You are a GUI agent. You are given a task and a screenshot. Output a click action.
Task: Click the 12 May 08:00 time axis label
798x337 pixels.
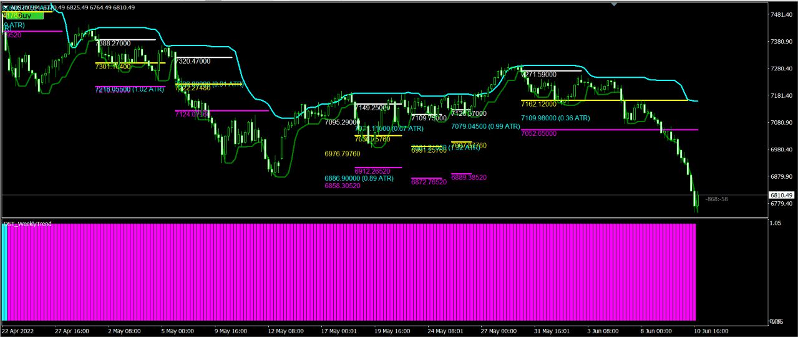286,331
